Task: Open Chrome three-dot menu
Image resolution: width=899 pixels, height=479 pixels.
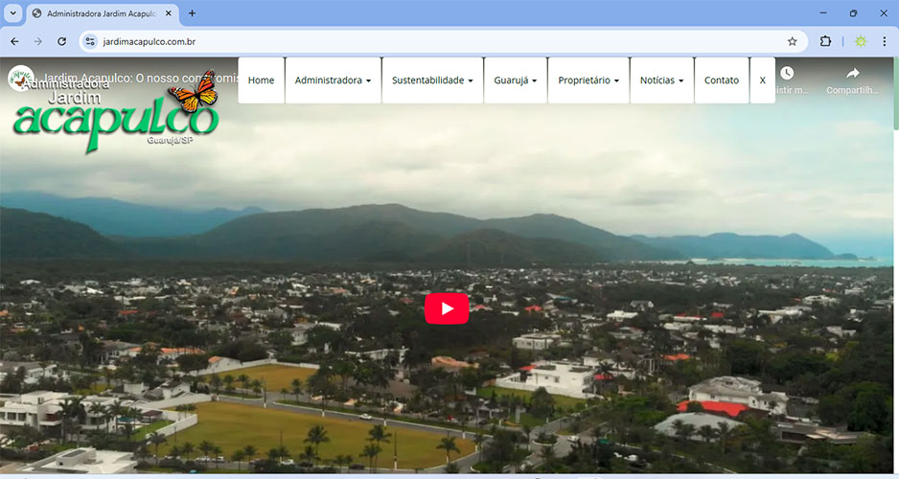Action: click(x=885, y=41)
